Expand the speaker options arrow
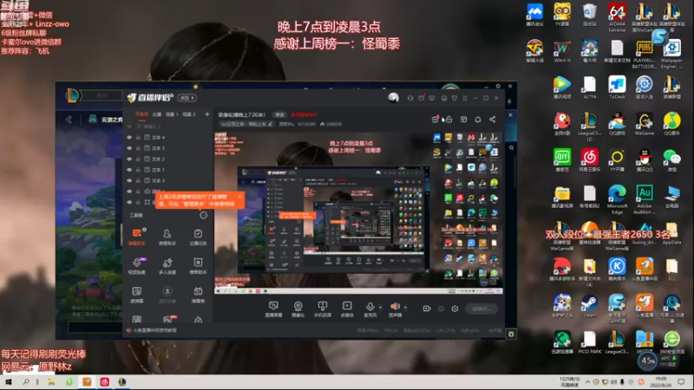 (405, 307)
